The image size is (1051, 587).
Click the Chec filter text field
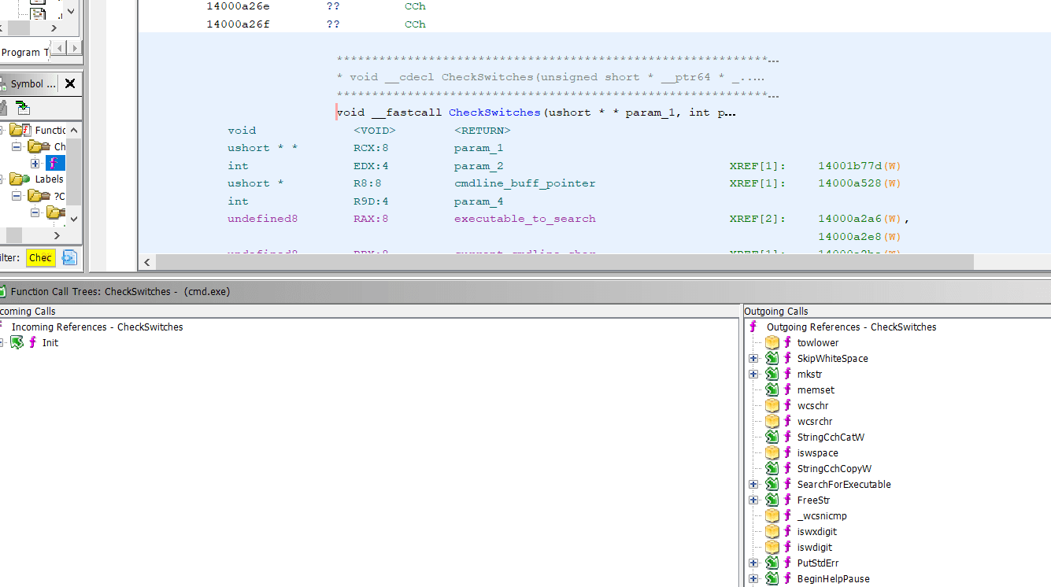[40, 257]
